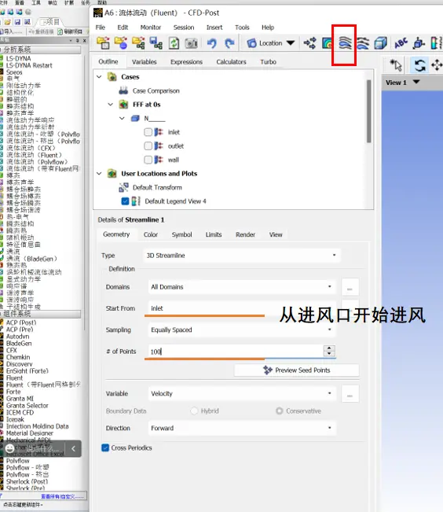443x512 pixels.
Task: Click the Workbench refresh project icon
Action: [x=60, y=31]
